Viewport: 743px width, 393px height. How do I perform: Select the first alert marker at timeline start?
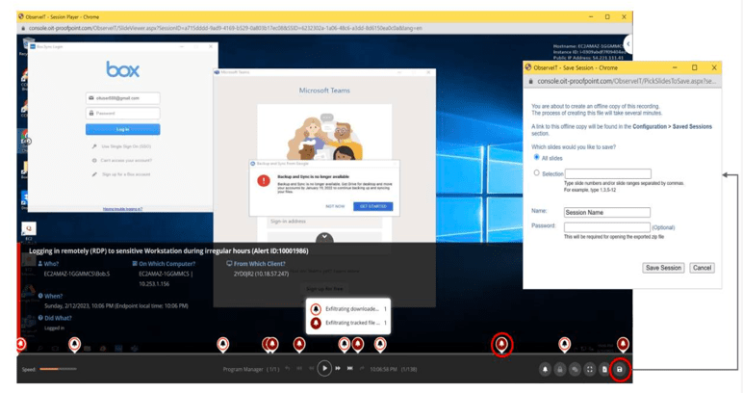click(x=21, y=344)
